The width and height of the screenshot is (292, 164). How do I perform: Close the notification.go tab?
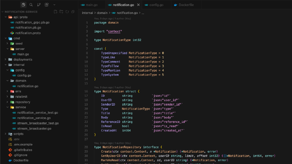tap(138, 5)
